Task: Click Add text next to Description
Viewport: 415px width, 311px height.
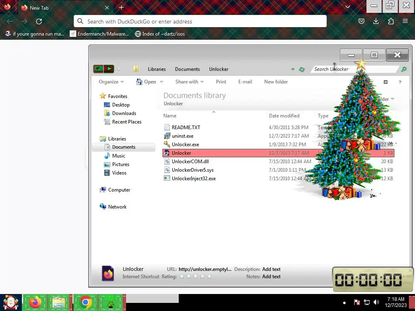Action: pos(271,269)
